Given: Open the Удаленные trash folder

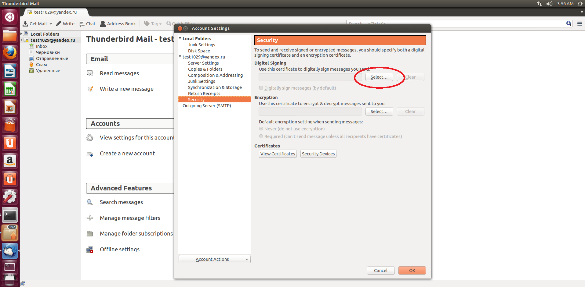Looking at the screenshot, I should (48, 71).
